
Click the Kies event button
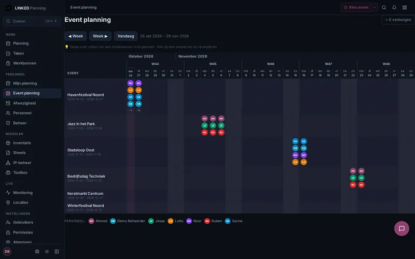tap(356, 7)
